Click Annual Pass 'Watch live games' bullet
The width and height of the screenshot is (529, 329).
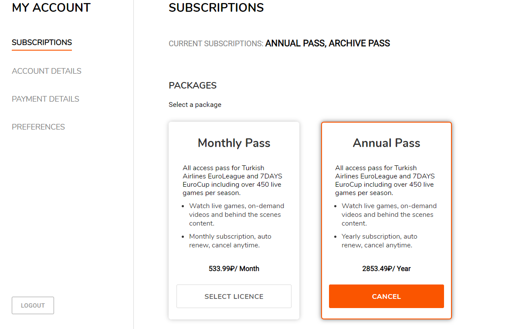tap(389, 215)
